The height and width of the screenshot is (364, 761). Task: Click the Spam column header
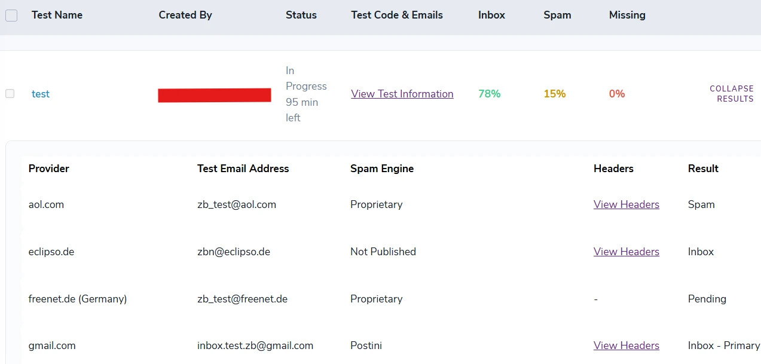click(x=557, y=15)
